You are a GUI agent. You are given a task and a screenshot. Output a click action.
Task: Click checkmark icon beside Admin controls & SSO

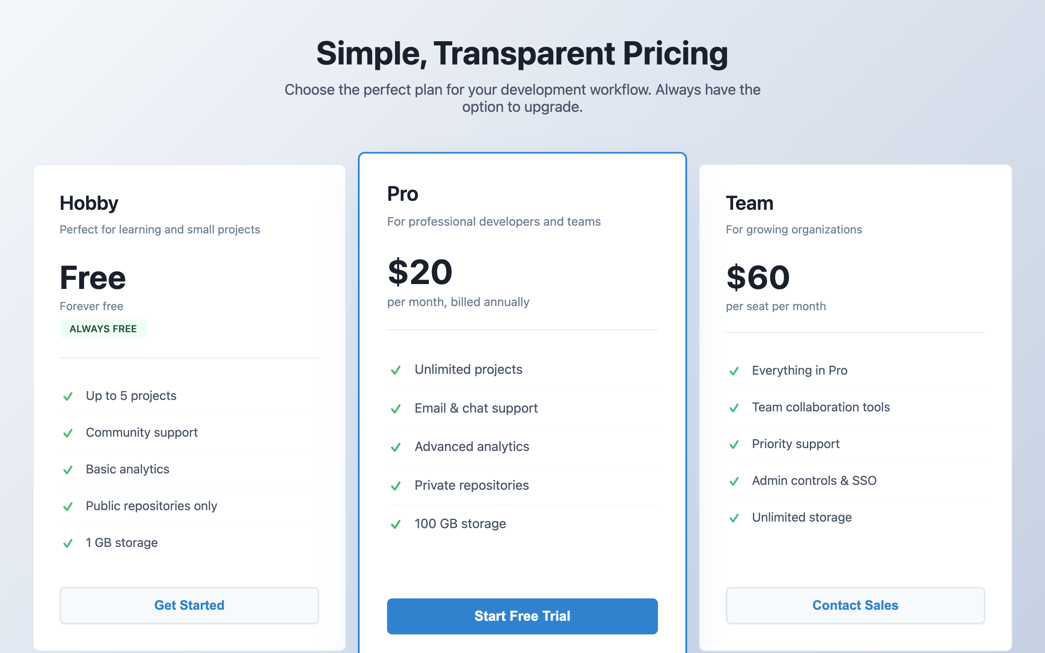[x=734, y=481]
